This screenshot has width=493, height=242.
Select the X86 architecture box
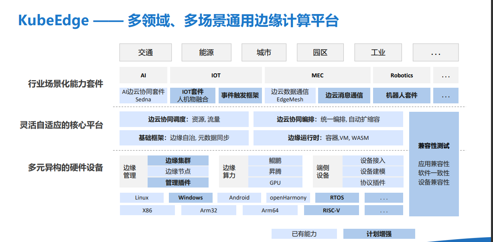[x=147, y=210]
